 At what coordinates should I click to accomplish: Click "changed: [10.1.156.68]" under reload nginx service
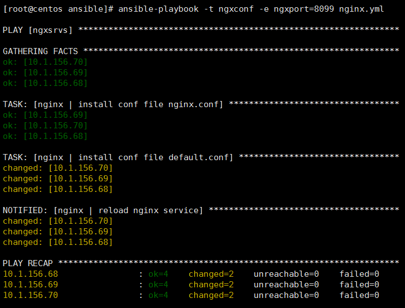[x=58, y=242]
